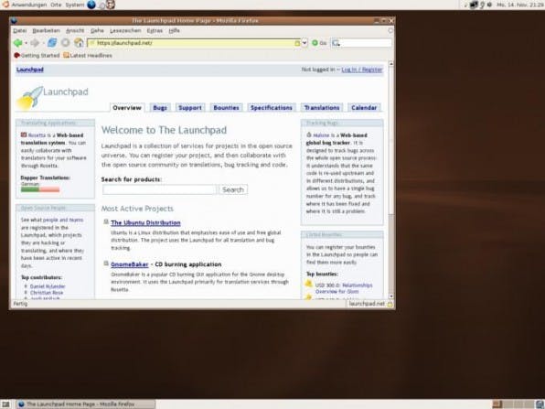Click the German translation progress bar
This screenshot has height=409, width=545.
pyautogui.click(x=40, y=189)
